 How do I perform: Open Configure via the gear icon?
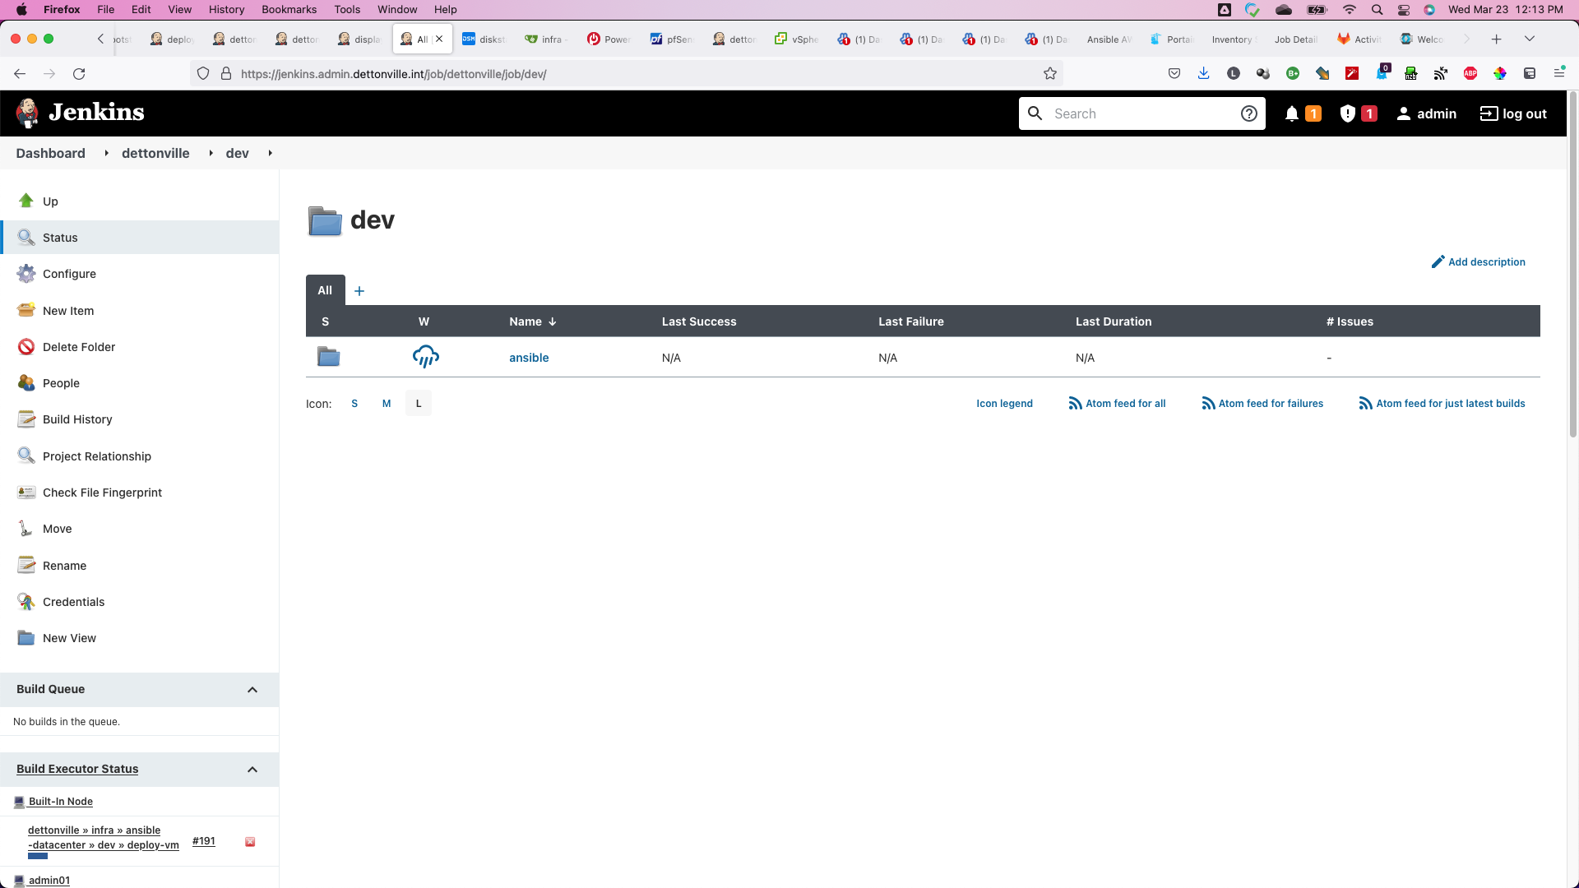click(x=26, y=274)
